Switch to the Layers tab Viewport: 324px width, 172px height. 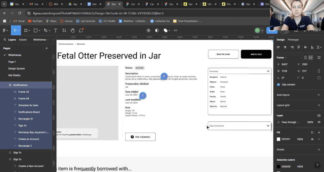coord(12,40)
